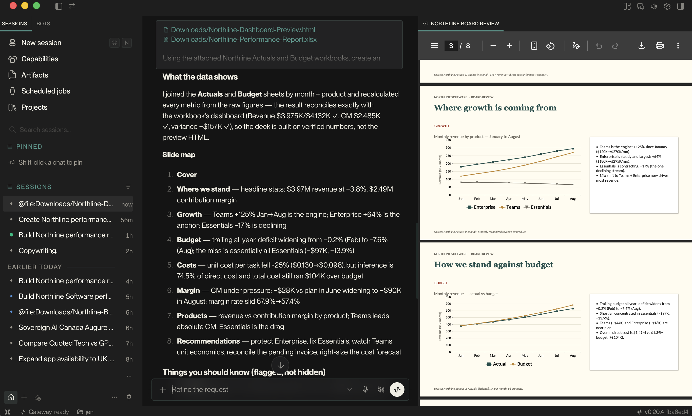
Task: Toggle the left sidebar panel icon
Action: pos(59,6)
